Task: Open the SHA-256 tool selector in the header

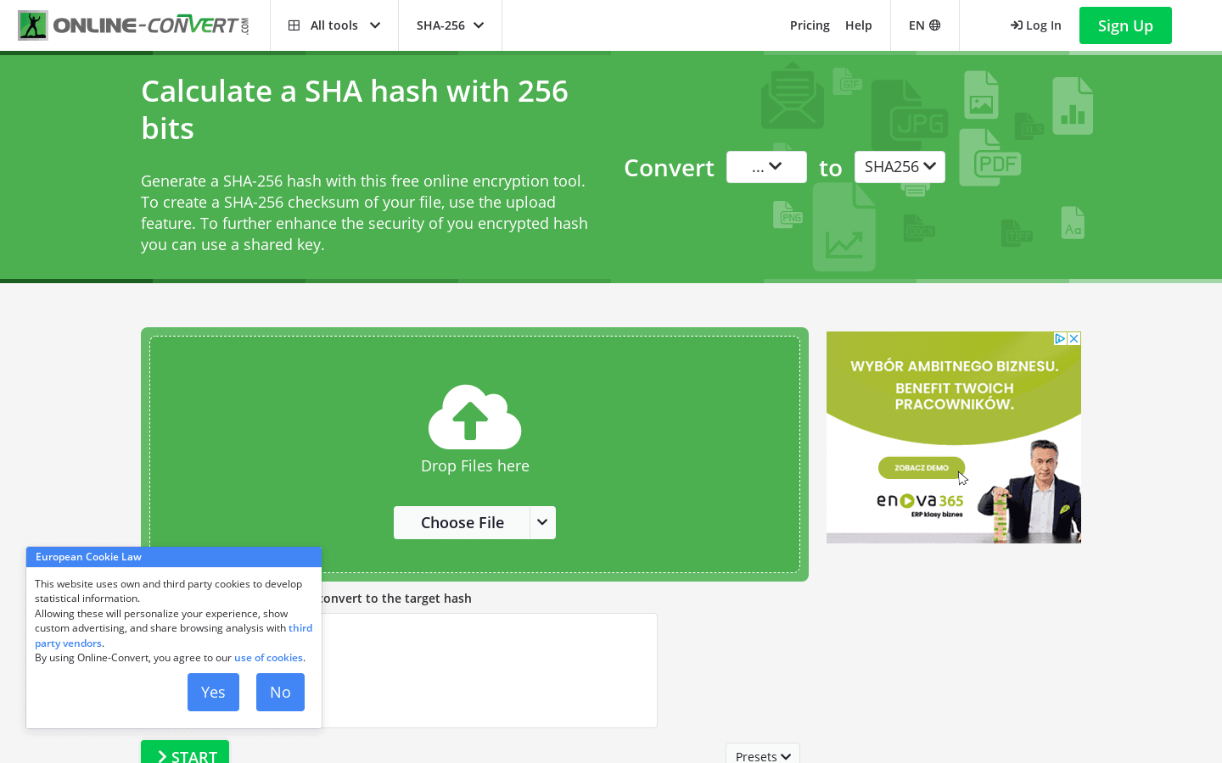Action: click(x=450, y=25)
